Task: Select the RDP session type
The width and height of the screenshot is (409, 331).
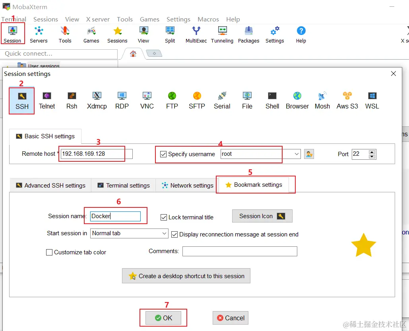Action: click(x=122, y=101)
